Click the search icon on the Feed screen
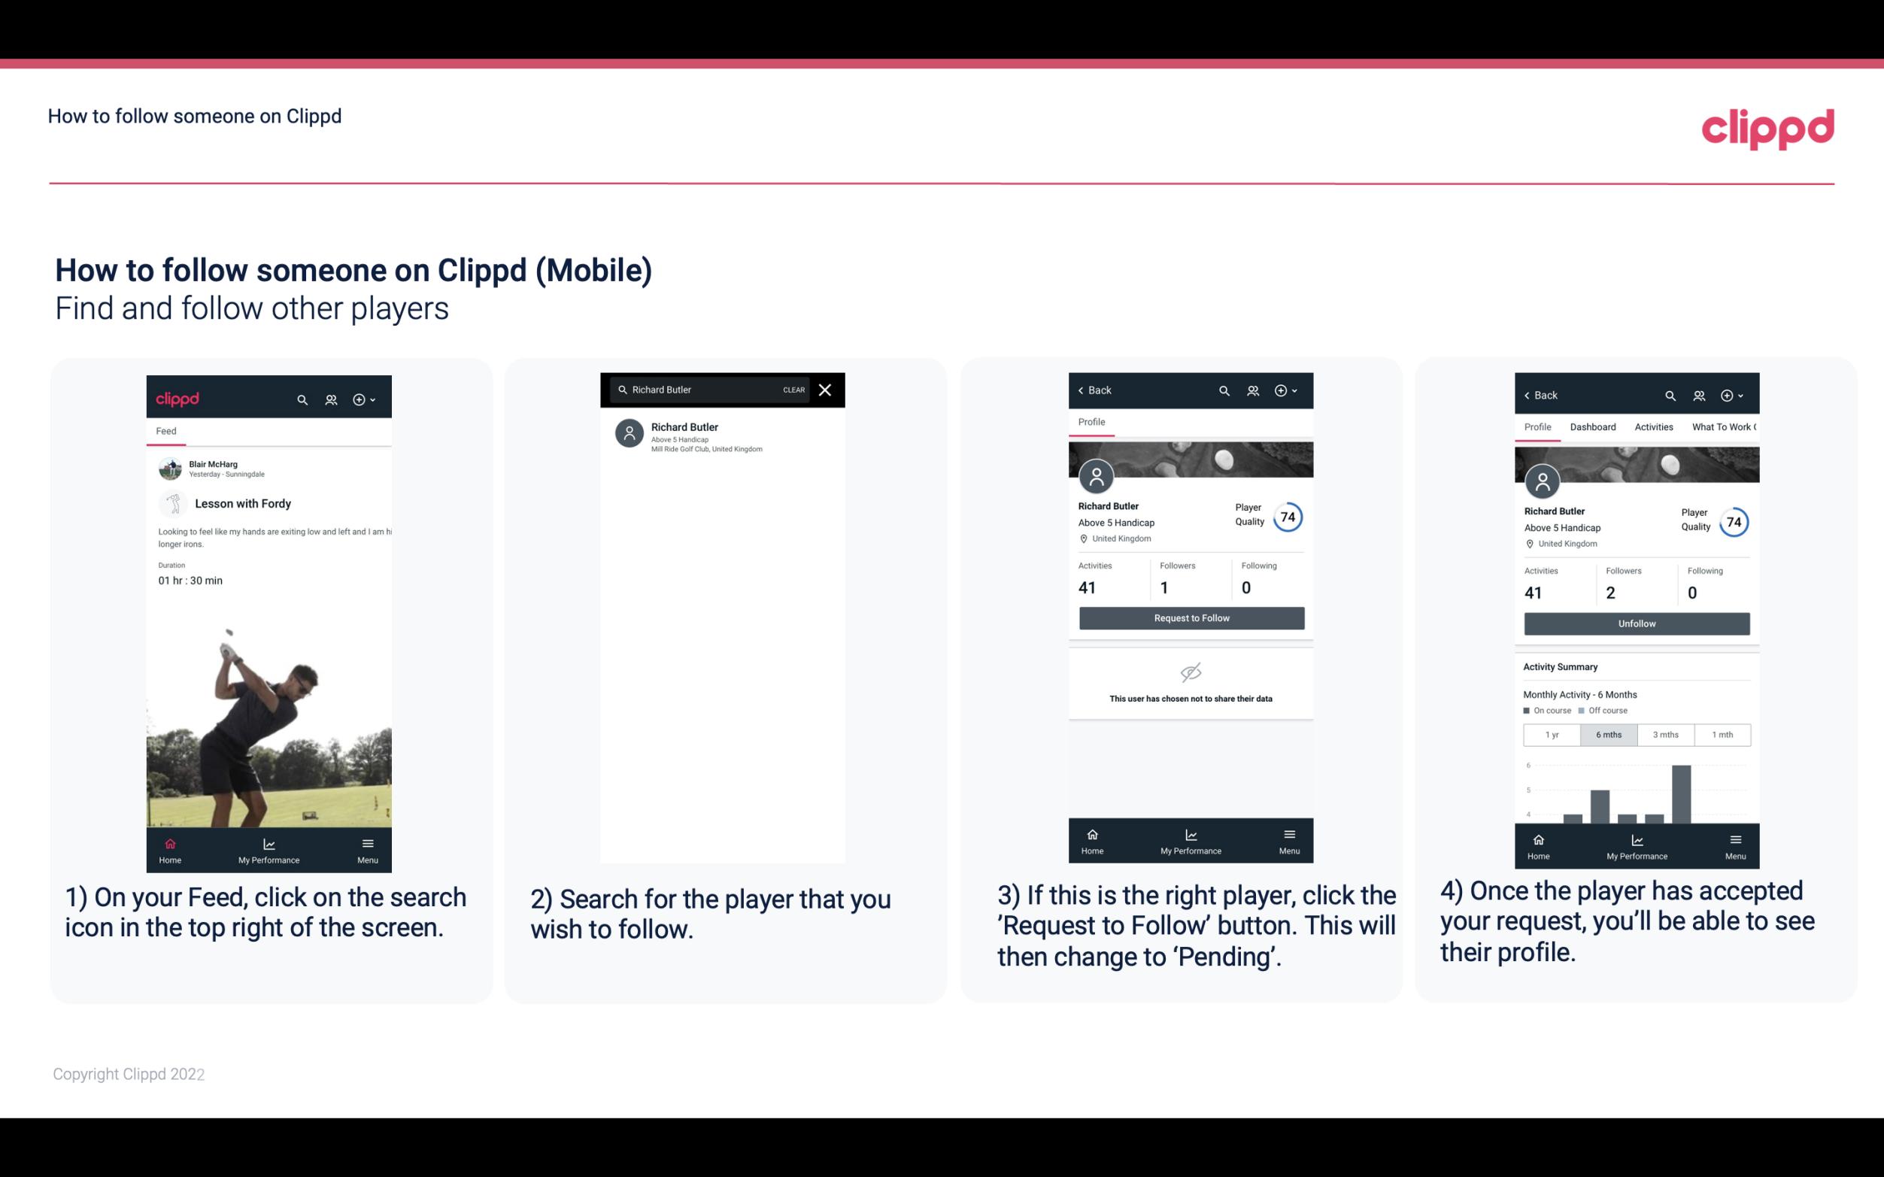 click(x=299, y=399)
